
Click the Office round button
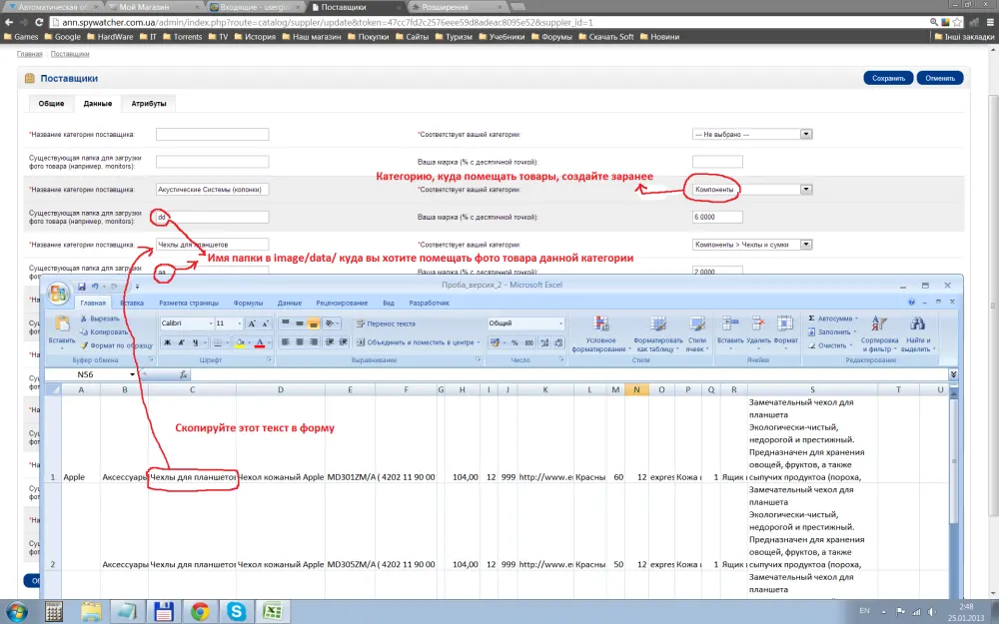58,293
